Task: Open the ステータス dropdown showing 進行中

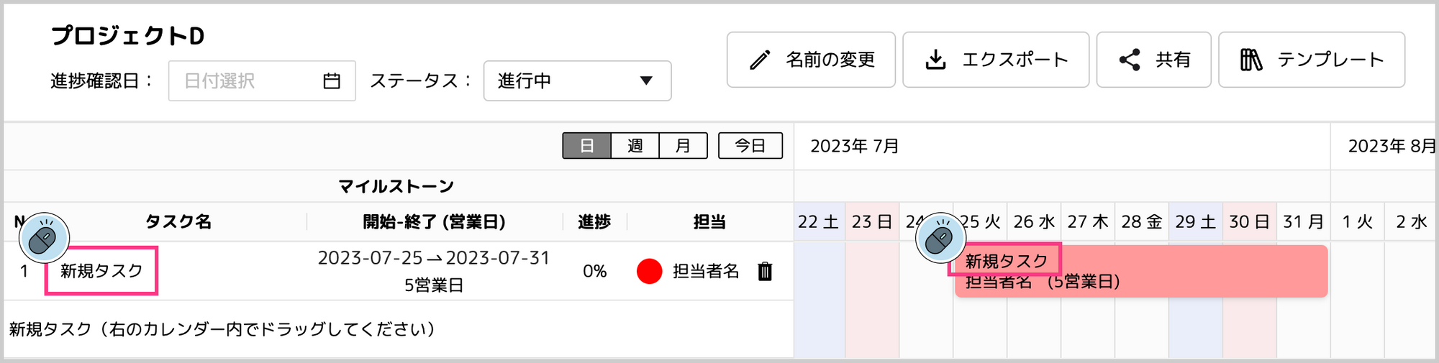Action: click(577, 81)
